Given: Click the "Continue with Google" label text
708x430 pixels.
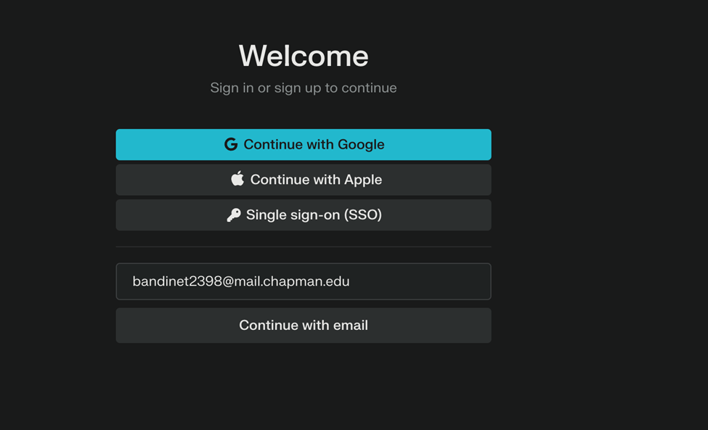Looking at the screenshot, I should (x=314, y=144).
